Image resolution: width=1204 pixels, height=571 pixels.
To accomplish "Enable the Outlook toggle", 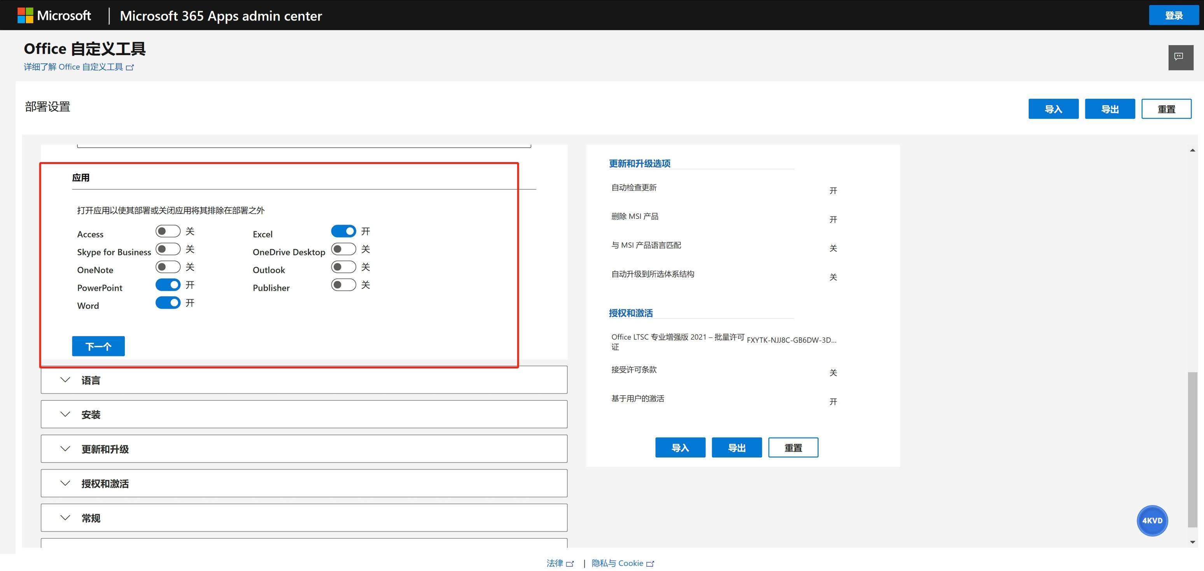I will [x=343, y=267].
